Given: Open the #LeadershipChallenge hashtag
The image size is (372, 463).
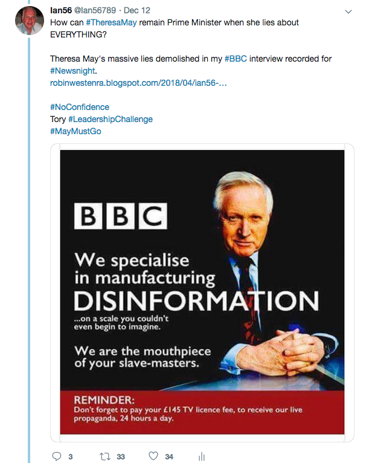Looking at the screenshot, I should (111, 119).
